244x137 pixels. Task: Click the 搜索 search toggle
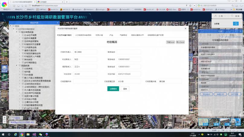click(x=235, y=16)
